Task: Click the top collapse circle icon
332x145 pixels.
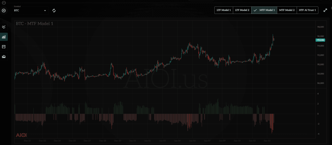Action: [x=4, y=3]
